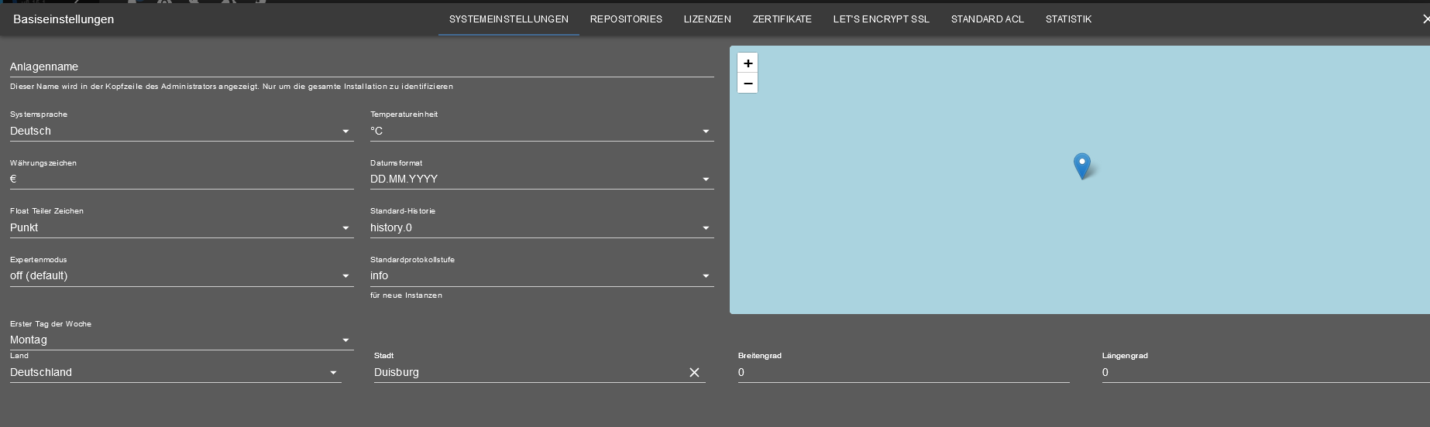
Task: Switch to the Statistik tab
Action: [x=1068, y=19]
